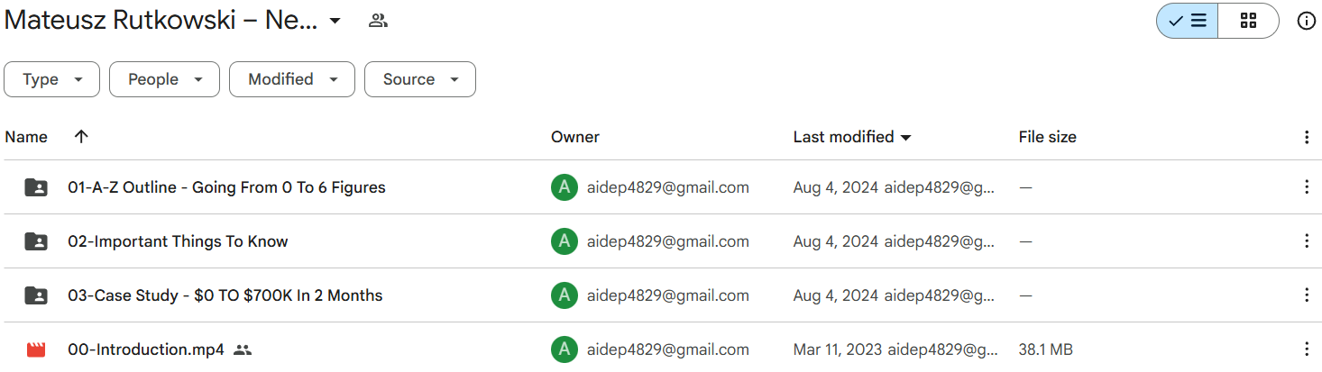Open the column header more options menu
This screenshot has width=1322, height=372.
(1306, 137)
